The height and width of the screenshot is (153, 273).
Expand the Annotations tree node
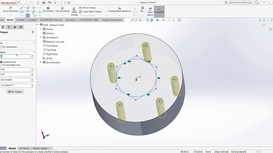pos(41,37)
